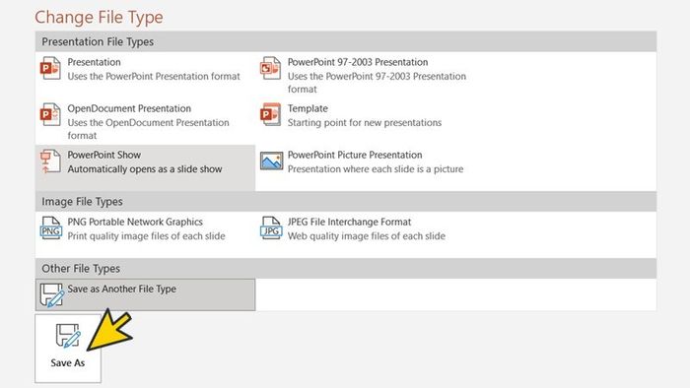
Task: Click the Save As button
Action: pyautogui.click(x=68, y=349)
